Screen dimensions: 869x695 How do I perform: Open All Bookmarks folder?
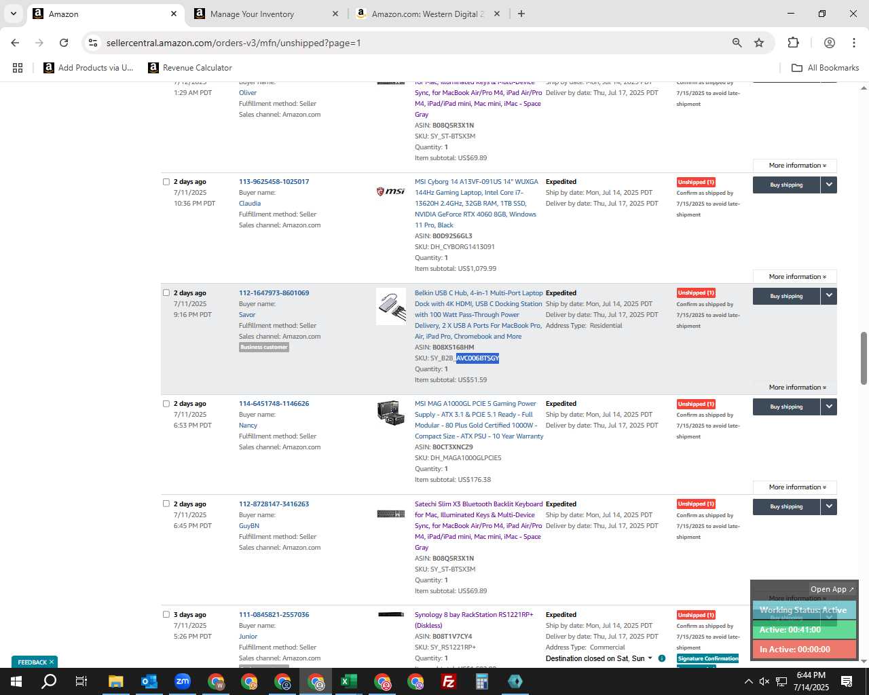pos(826,68)
